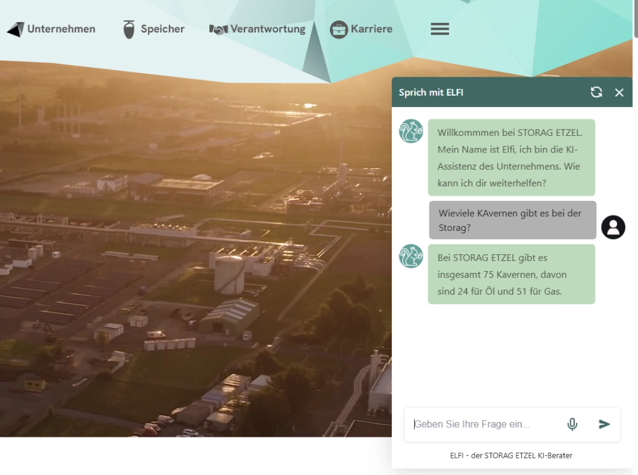Close the Sprich mit ELFI chat
The height and width of the screenshot is (475, 638).
(619, 92)
